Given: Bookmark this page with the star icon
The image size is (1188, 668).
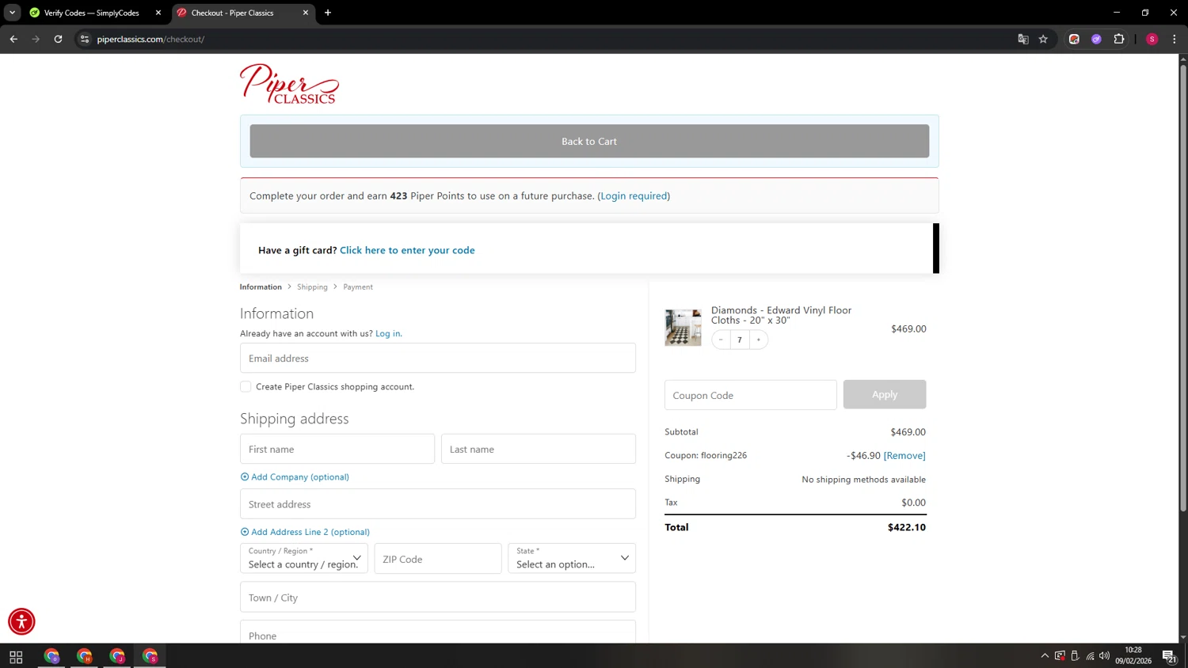Looking at the screenshot, I should [x=1043, y=39].
